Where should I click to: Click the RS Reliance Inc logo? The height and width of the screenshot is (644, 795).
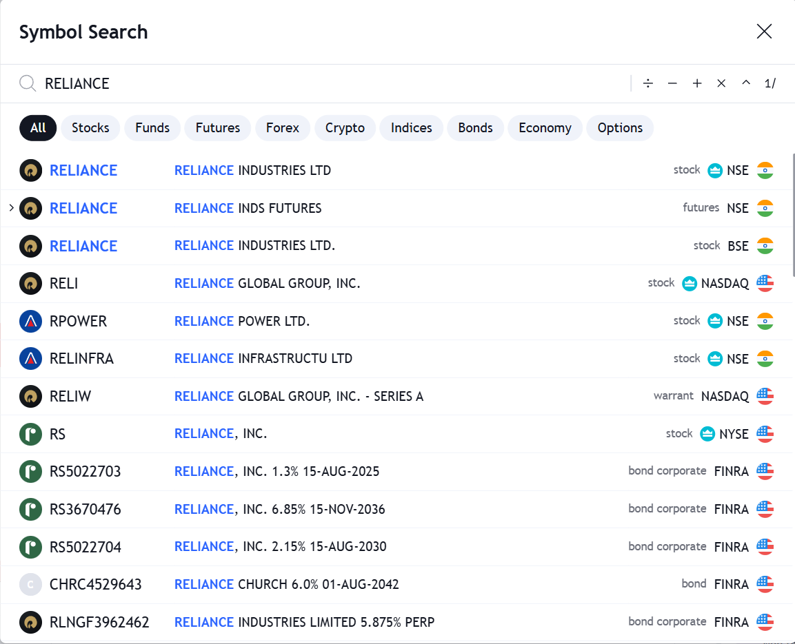point(30,434)
